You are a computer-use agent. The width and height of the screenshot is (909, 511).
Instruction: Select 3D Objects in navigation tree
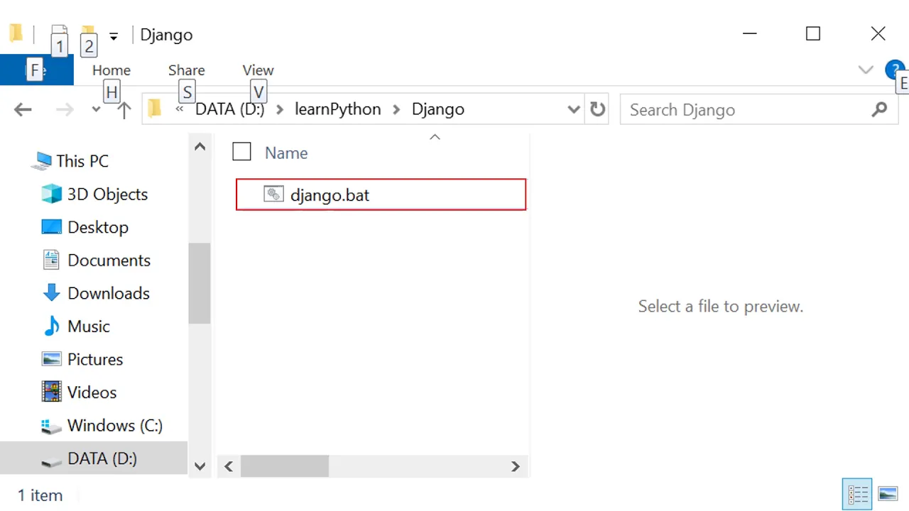107,194
